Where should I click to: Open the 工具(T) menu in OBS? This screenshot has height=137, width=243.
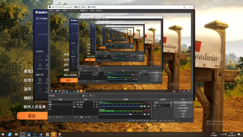click(x=92, y=11)
